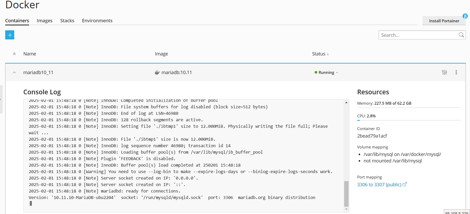Click the blue plus add container button
This screenshot has height=214, width=470.
pos(10,35)
